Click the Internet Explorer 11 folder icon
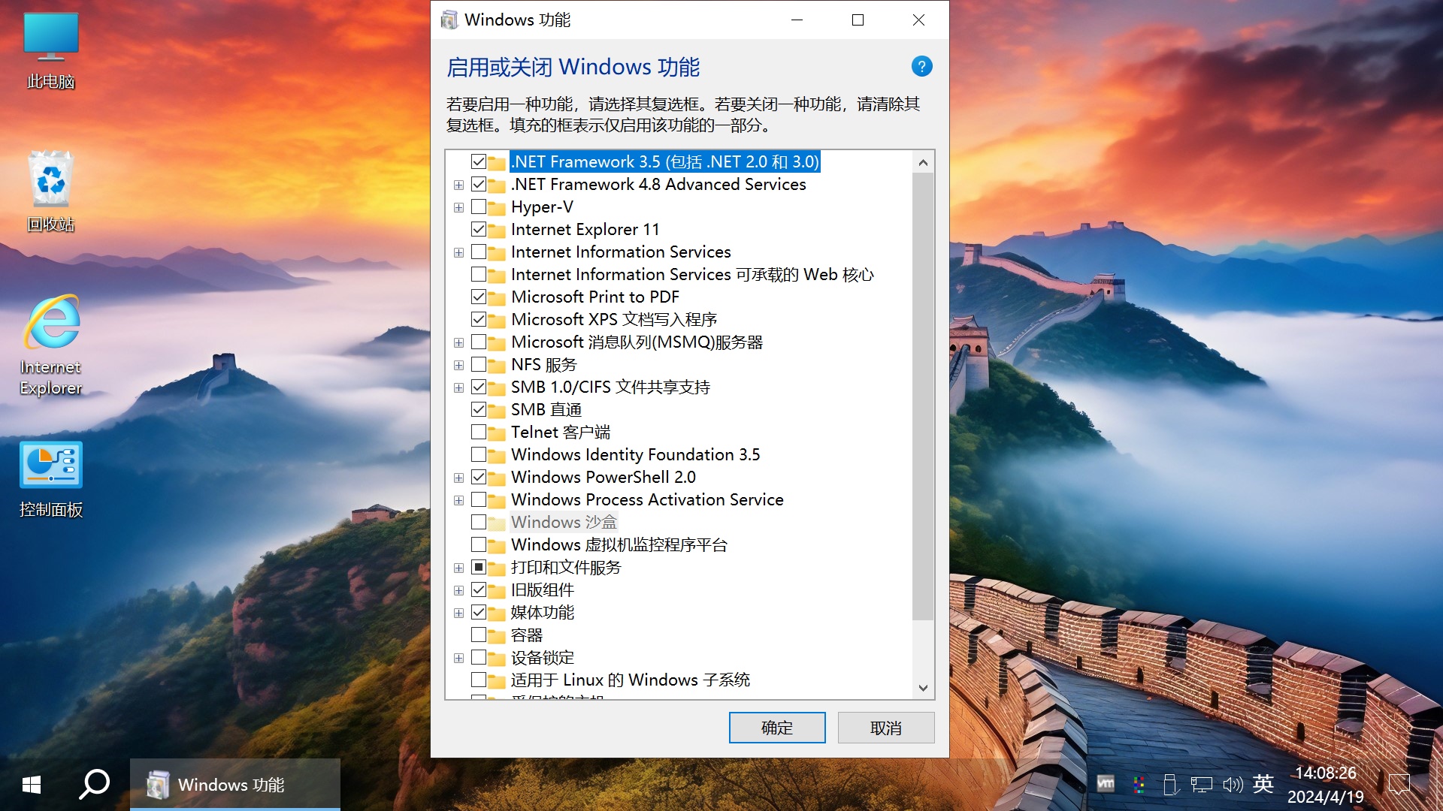 (496, 231)
